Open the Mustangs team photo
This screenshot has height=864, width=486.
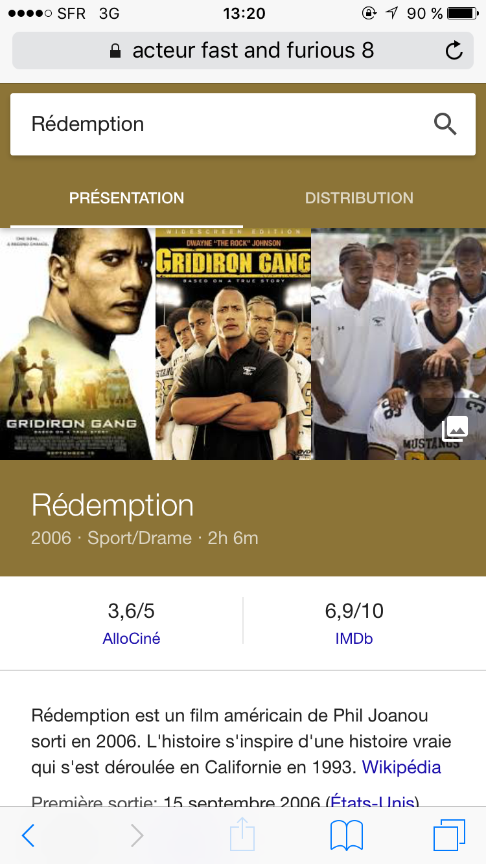pyautogui.click(x=399, y=344)
